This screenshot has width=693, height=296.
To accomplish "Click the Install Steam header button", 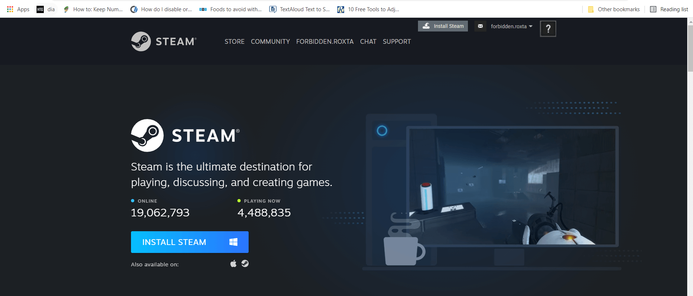I will [x=443, y=26].
